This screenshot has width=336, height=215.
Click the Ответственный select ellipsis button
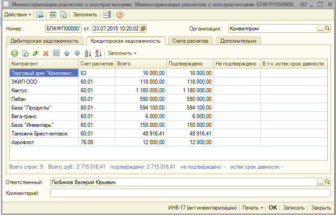click(x=320, y=182)
